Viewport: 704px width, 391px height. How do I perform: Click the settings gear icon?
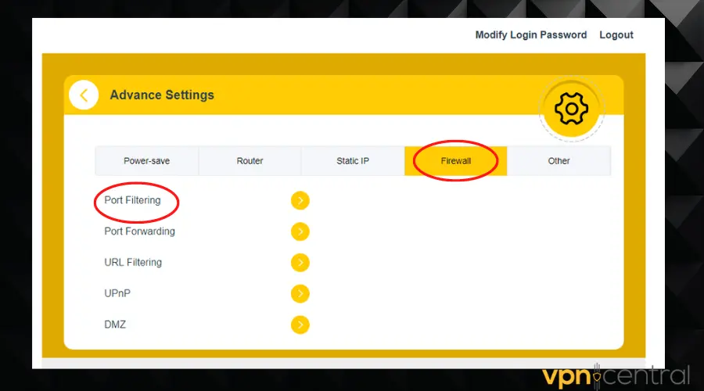coord(571,109)
